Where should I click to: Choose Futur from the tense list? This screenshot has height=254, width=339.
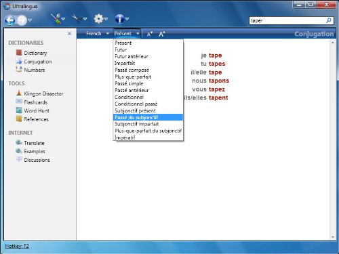click(148, 49)
